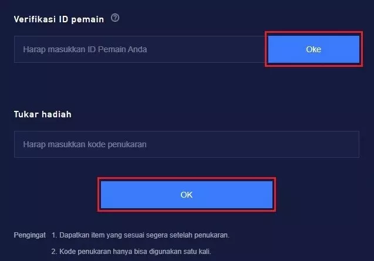Select the redemption code text box
Screen dimensions: 374x261
click(x=186, y=144)
